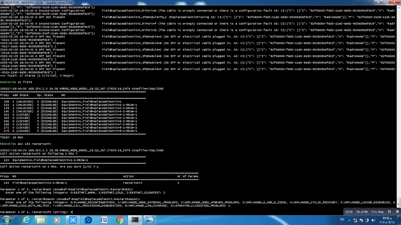Open Windows Explorer folder icon in taskbar

click(41, 220)
